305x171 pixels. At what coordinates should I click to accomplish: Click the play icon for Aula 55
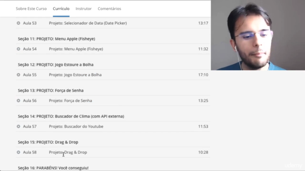(x=18, y=75)
